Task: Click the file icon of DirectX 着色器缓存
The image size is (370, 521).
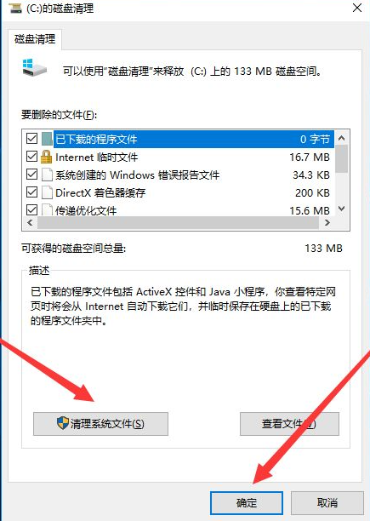Action: point(47,192)
